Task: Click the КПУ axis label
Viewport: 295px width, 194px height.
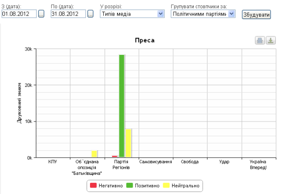Action: [53, 162]
